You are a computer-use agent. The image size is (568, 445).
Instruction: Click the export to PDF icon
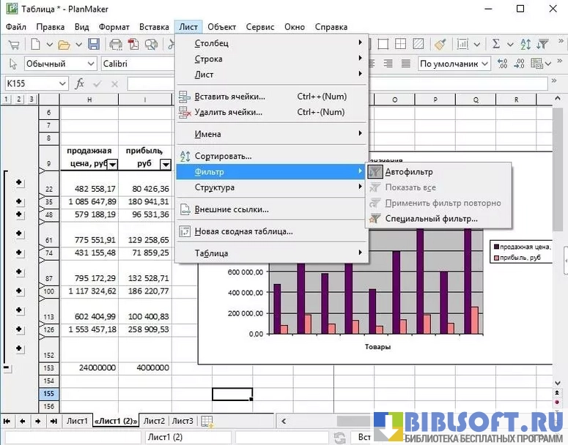133,45
